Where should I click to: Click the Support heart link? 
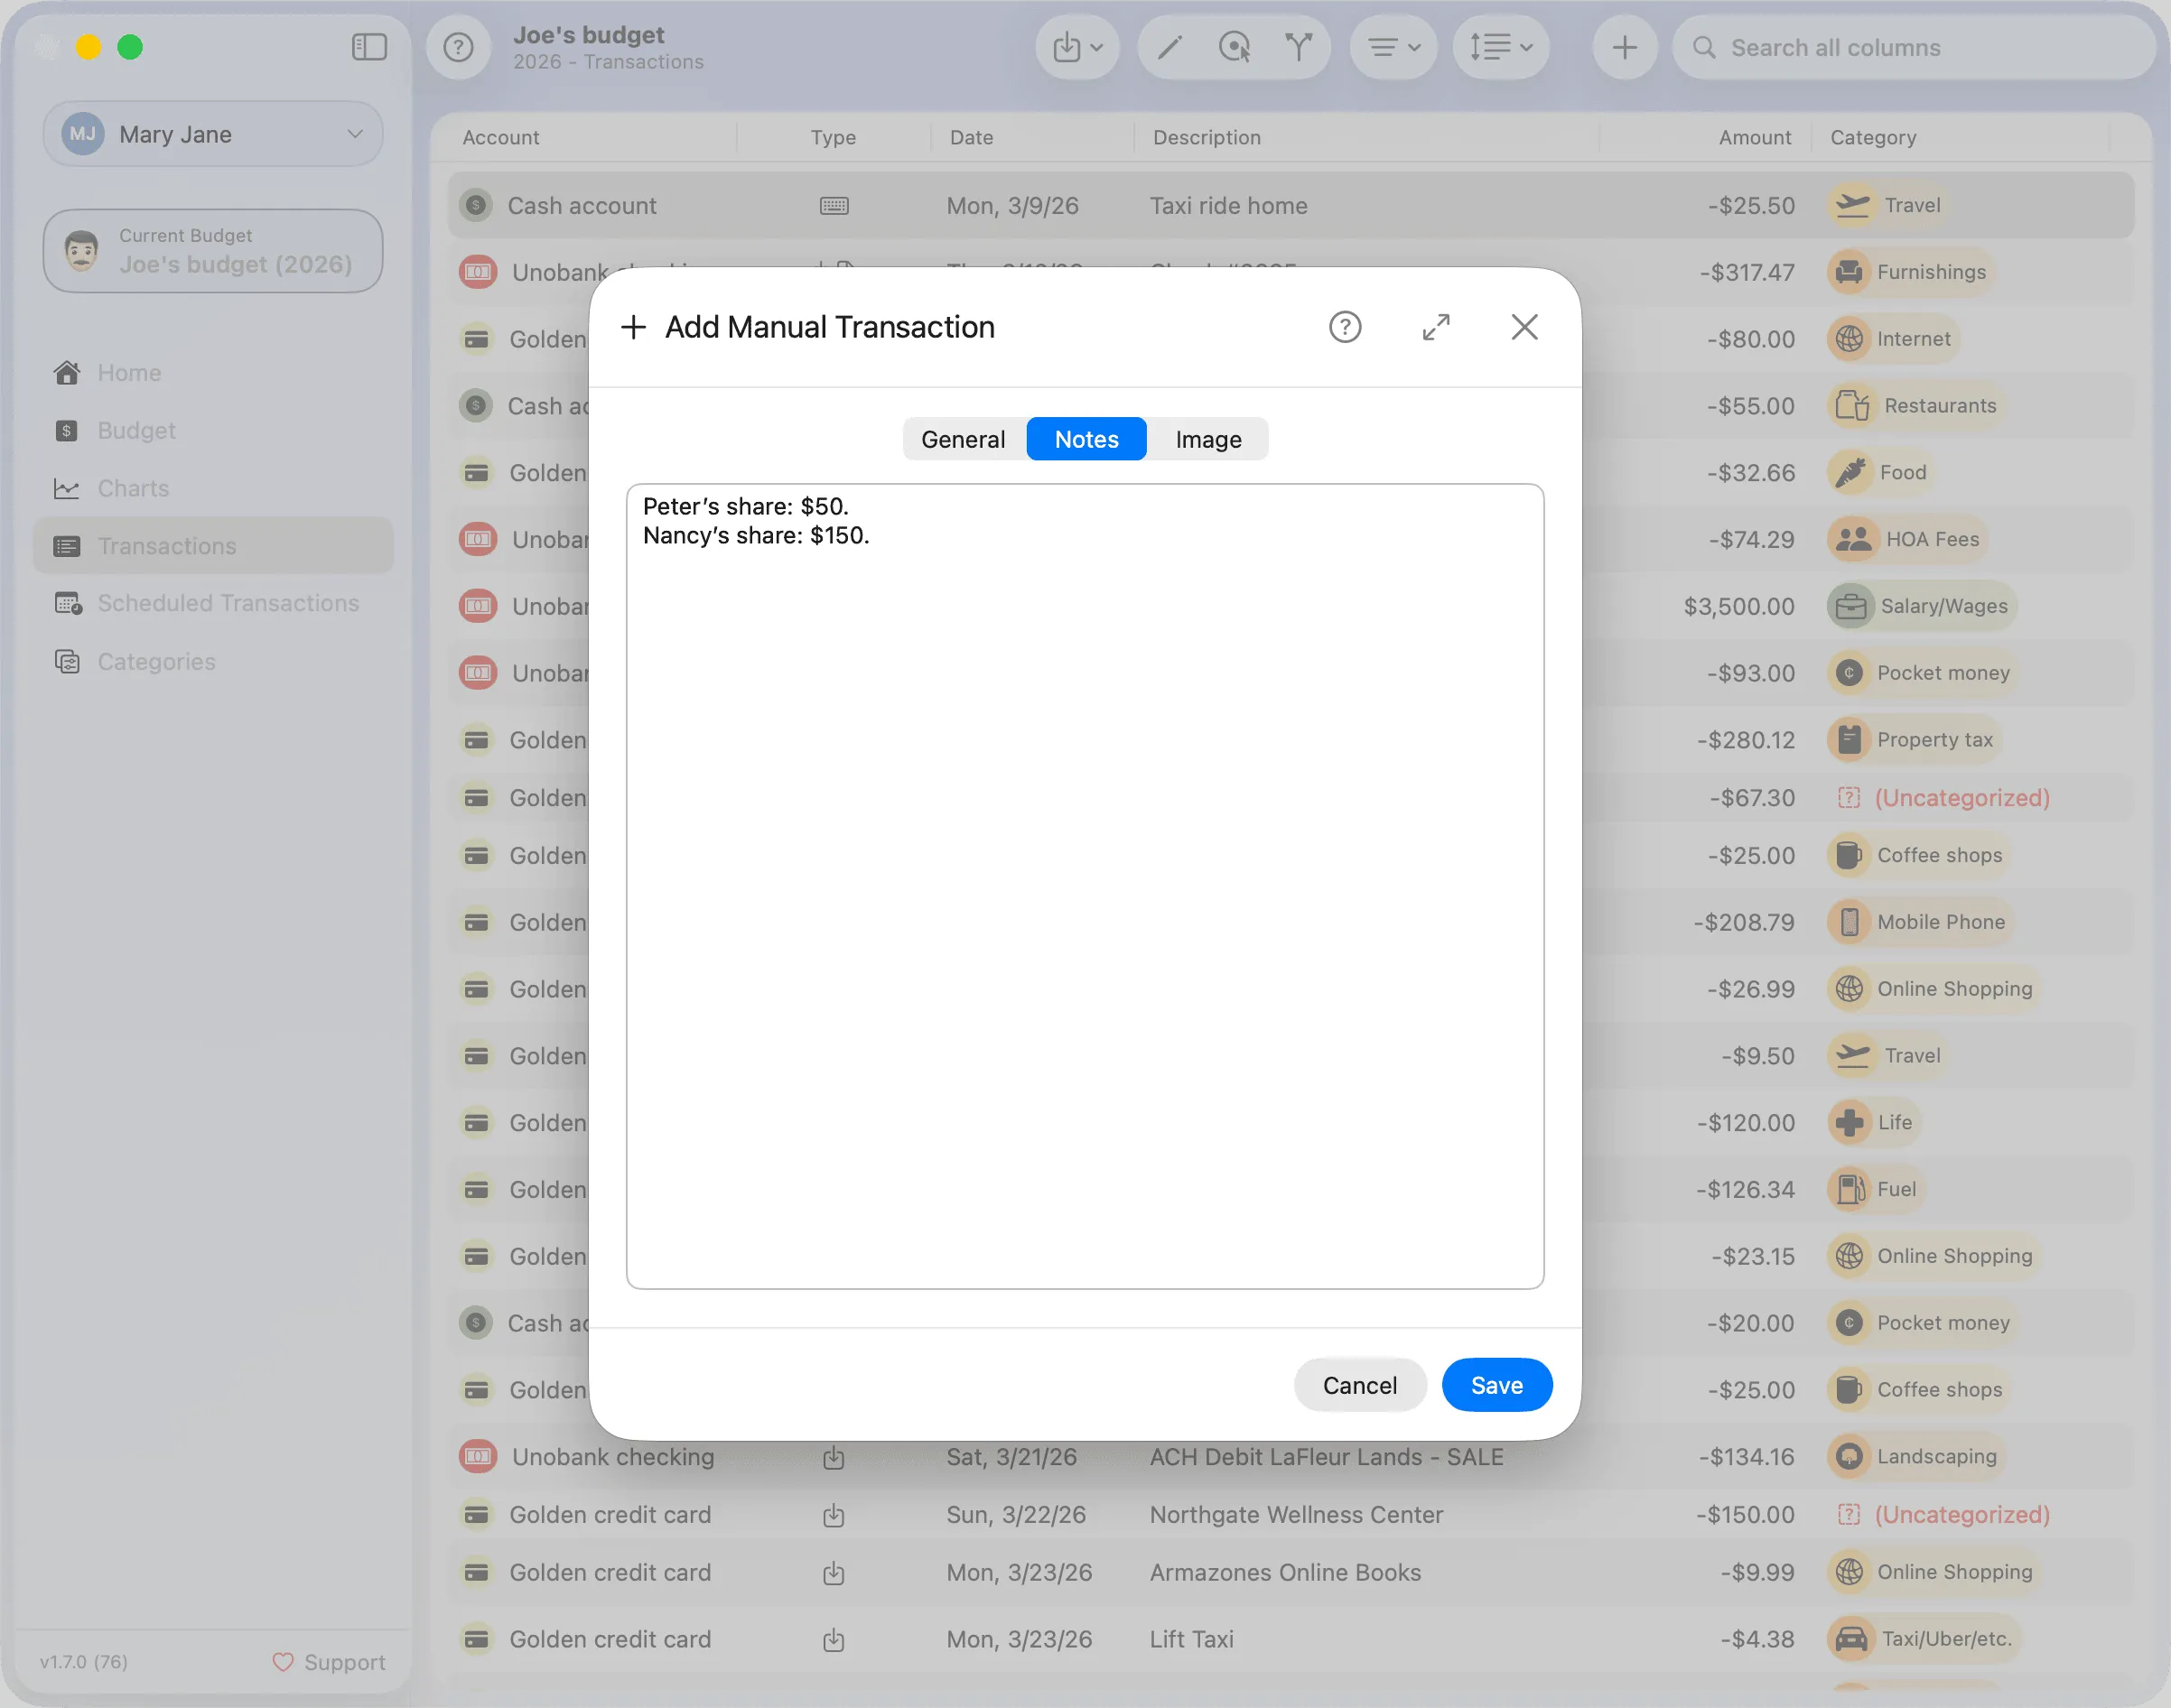(x=329, y=1662)
